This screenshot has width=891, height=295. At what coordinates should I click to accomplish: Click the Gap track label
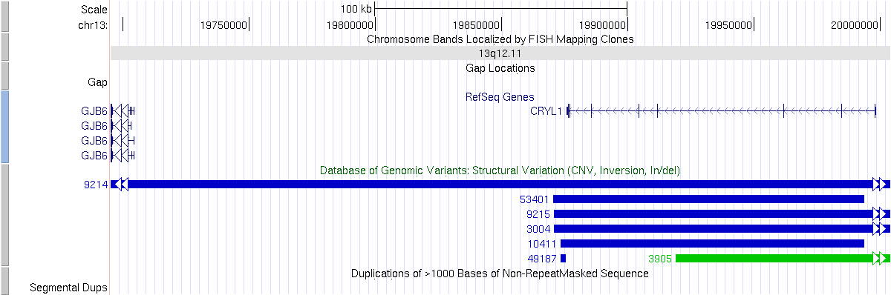[x=97, y=83]
